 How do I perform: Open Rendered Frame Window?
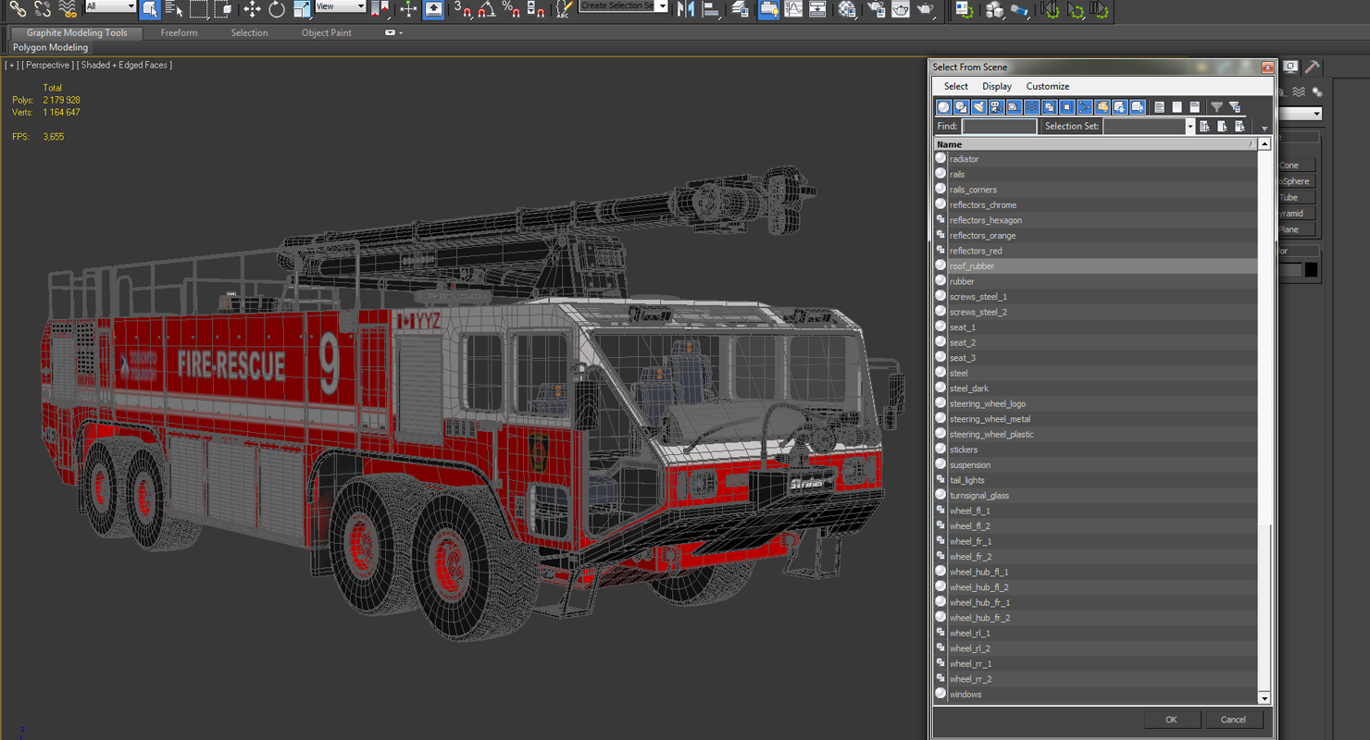[900, 9]
